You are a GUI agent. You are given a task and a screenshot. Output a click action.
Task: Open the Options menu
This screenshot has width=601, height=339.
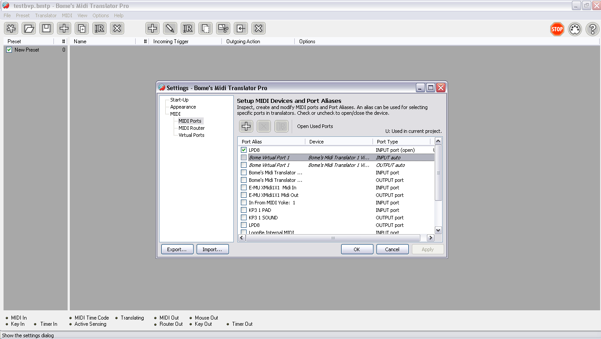pos(101,15)
